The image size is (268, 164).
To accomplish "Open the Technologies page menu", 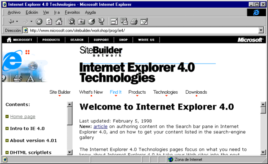I will (165, 92).
